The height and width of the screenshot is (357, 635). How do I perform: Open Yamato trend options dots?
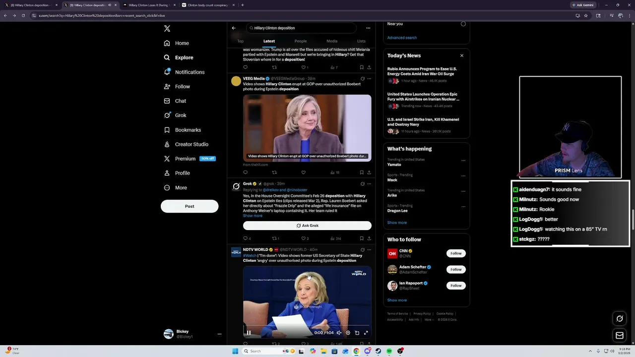point(463,161)
